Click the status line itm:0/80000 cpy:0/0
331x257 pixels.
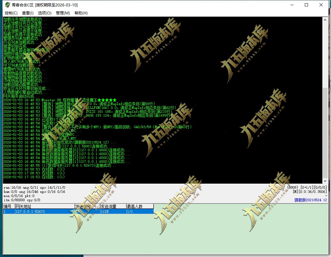tap(22, 200)
